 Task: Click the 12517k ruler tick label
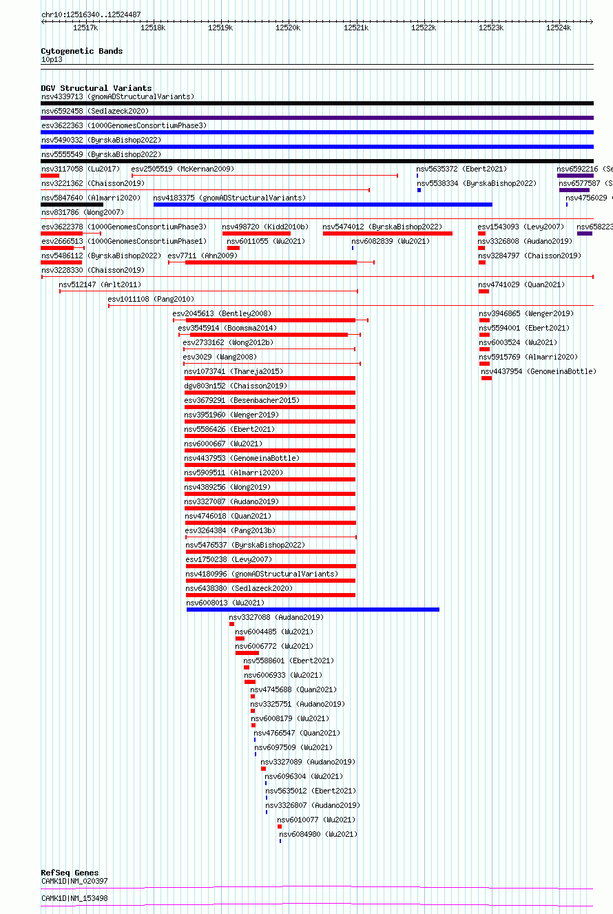[x=85, y=28]
